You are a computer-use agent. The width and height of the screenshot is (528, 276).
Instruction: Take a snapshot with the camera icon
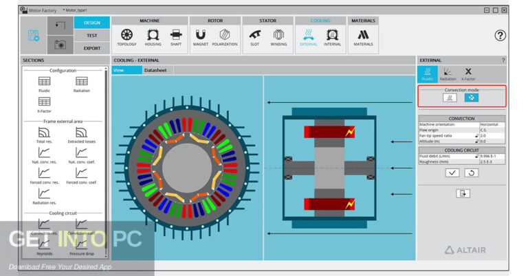(x=60, y=45)
